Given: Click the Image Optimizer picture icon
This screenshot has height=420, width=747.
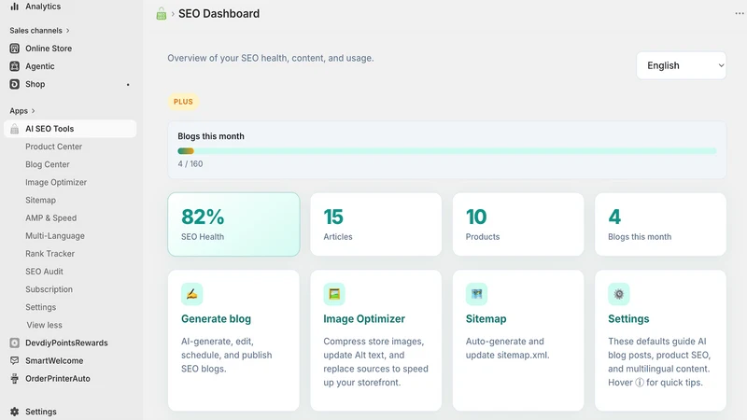Looking at the screenshot, I should pyautogui.click(x=334, y=294).
